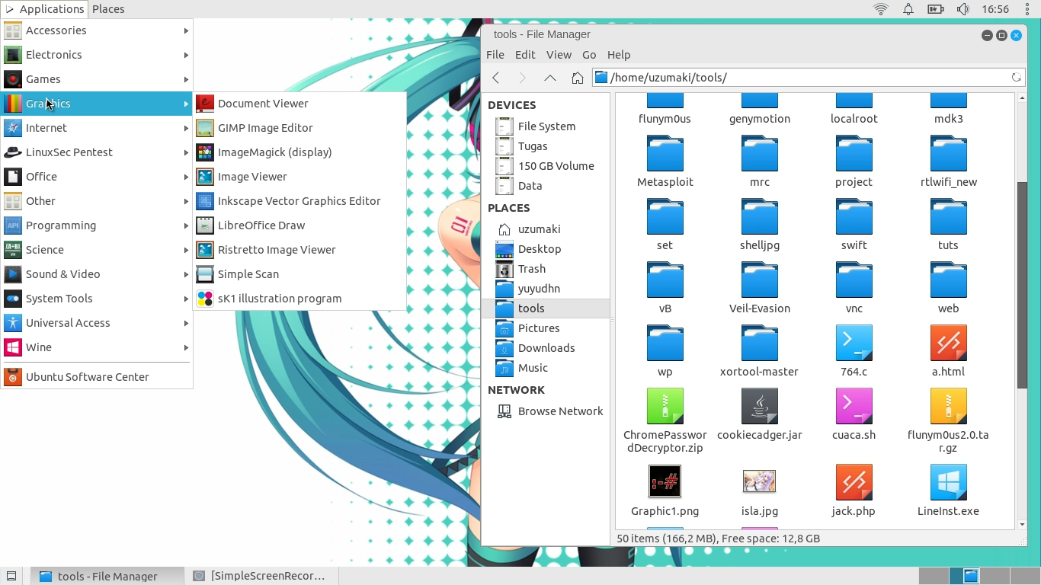Screen dimensions: 1041x585
Task: Click the volume icon in top panel
Action: tap(963, 9)
